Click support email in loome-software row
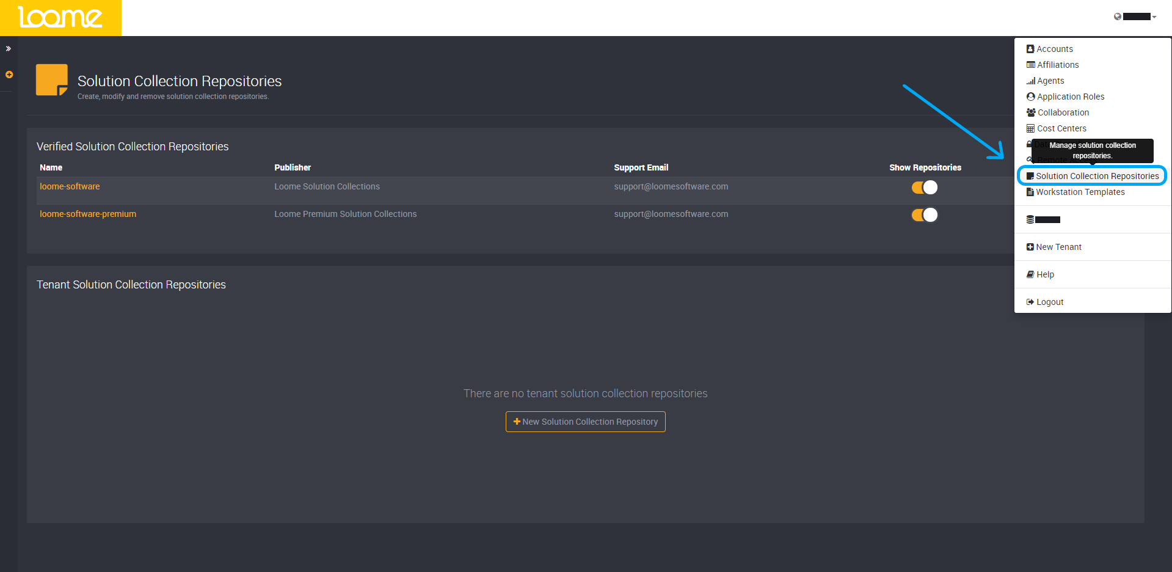 pyautogui.click(x=671, y=186)
